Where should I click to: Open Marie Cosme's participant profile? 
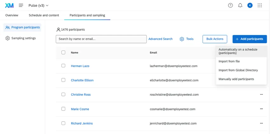80,109
